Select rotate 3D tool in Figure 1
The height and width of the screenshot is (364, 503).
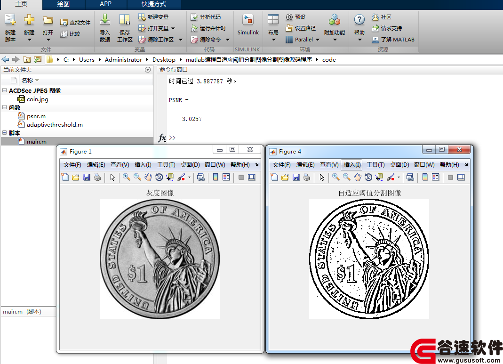click(x=159, y=177)
